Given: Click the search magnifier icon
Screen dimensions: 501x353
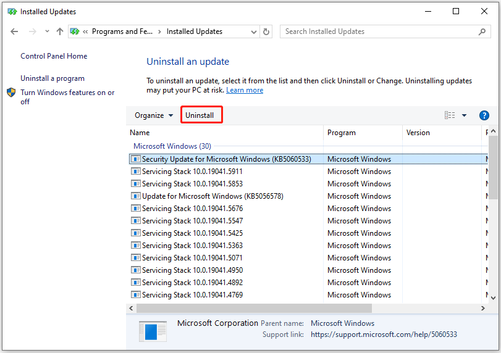Looking at the screenshot, I should (x=482, y=31).
